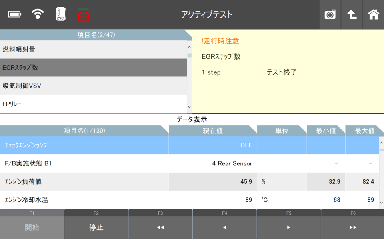This screenshot has width=384, height=239.
Task: Decrease one step with F4 left arrow
Action: (224, 224)
